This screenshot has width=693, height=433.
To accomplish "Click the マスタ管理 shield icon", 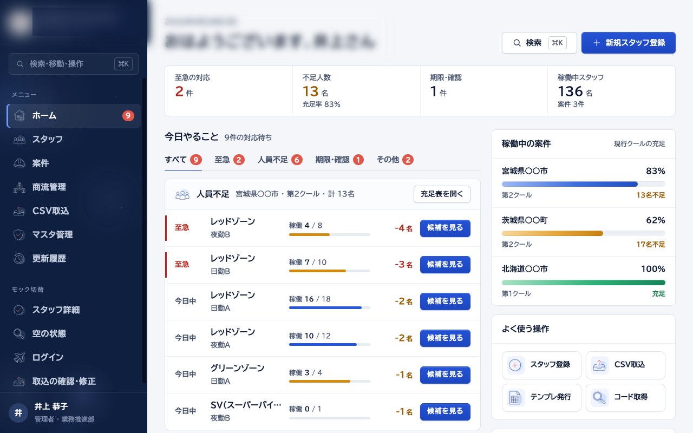I will point(19,234).
